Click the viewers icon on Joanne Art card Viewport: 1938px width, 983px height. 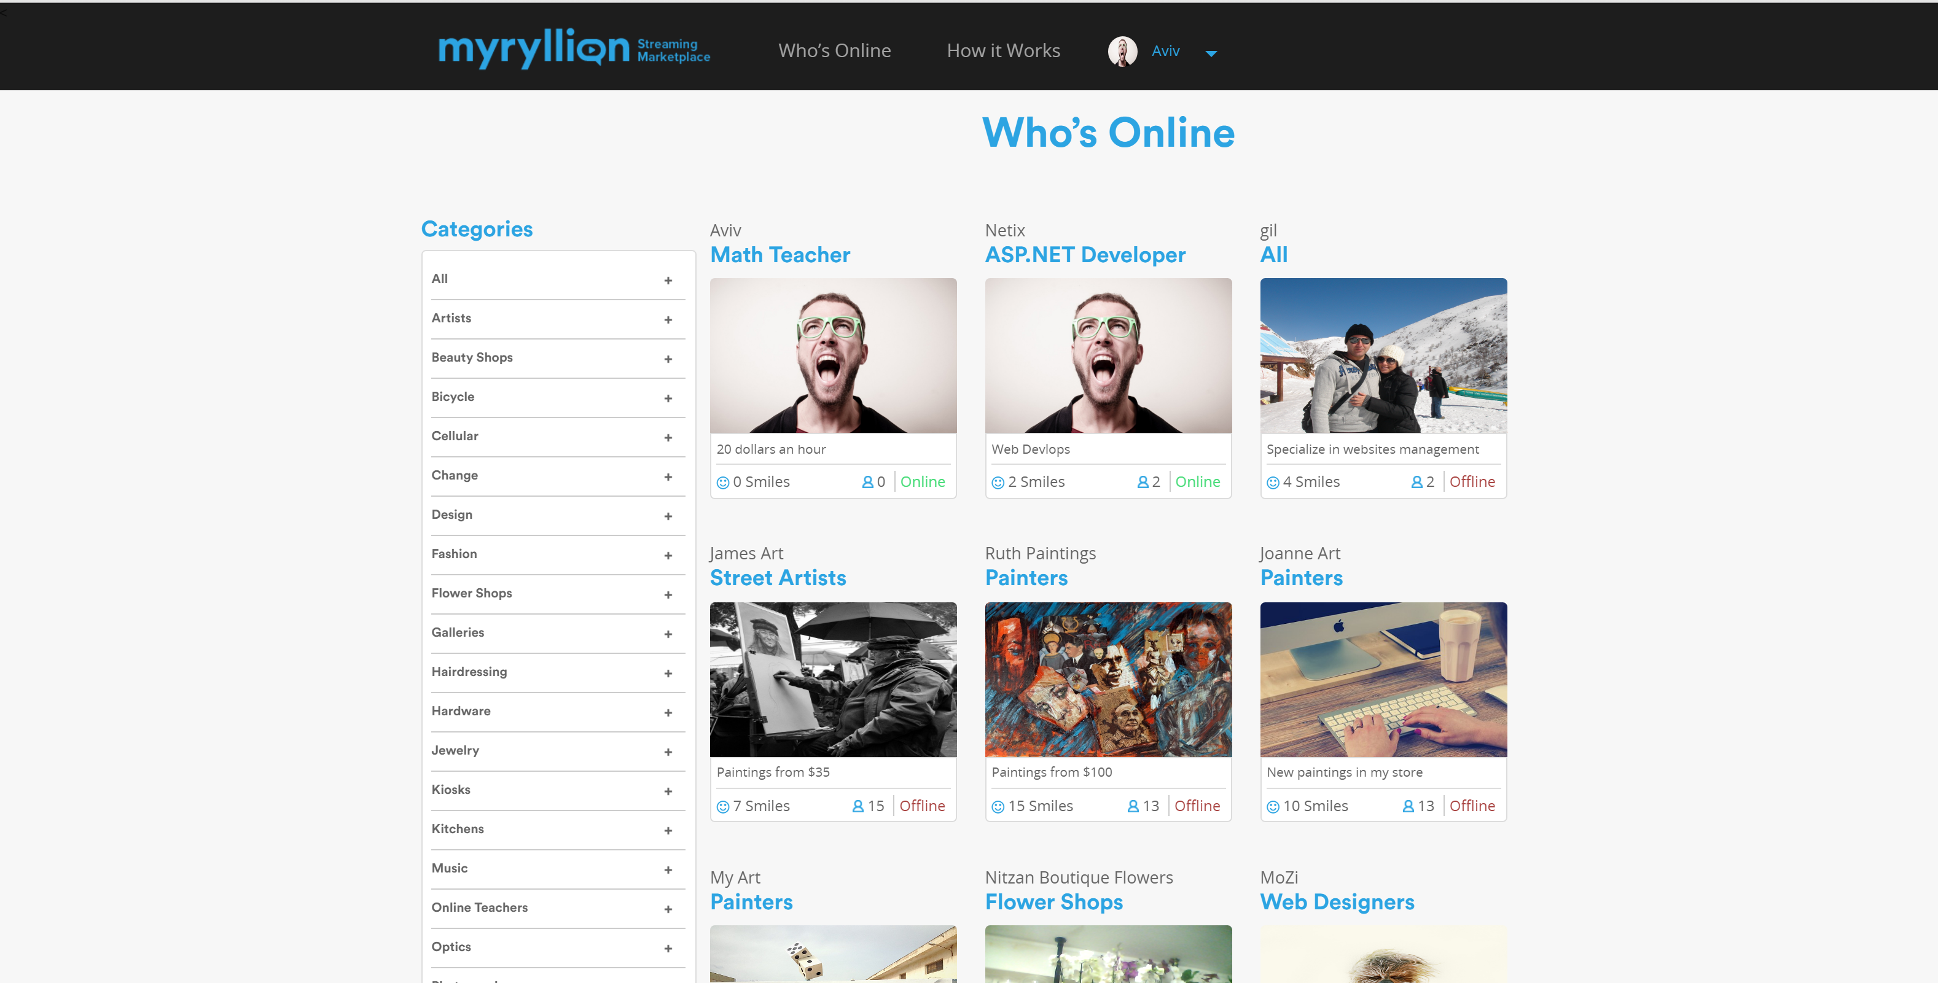click(1409, 806)
